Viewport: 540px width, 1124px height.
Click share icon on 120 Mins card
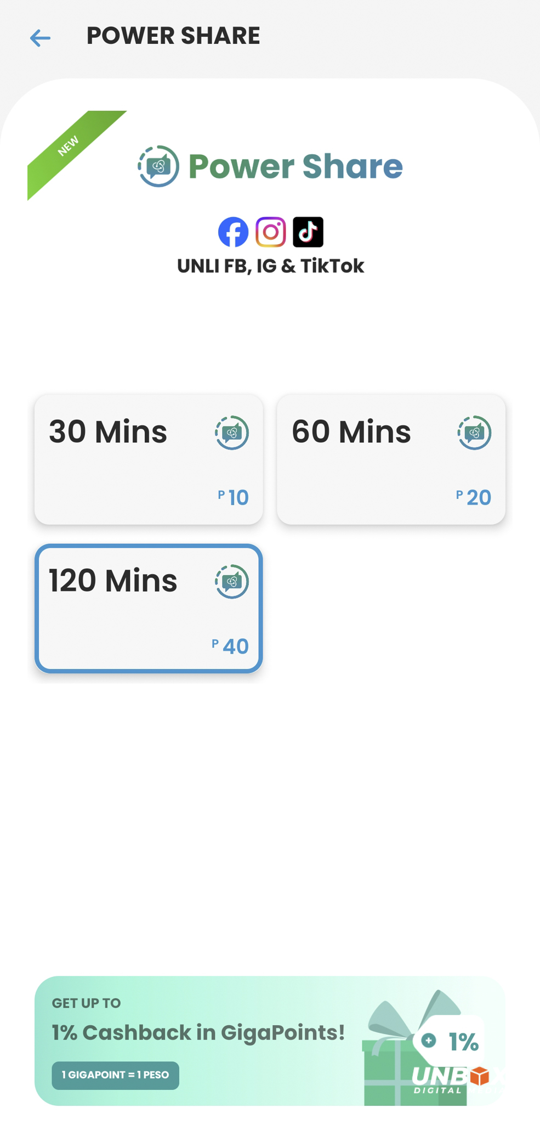coord(232,581)
